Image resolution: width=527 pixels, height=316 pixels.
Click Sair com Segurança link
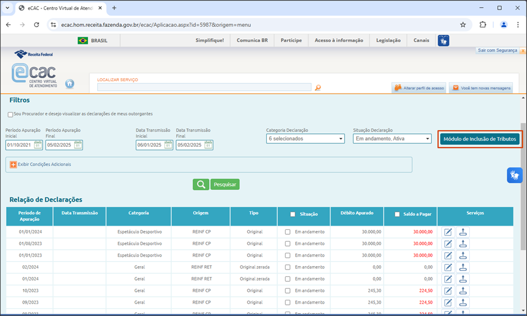coord(497,50)
